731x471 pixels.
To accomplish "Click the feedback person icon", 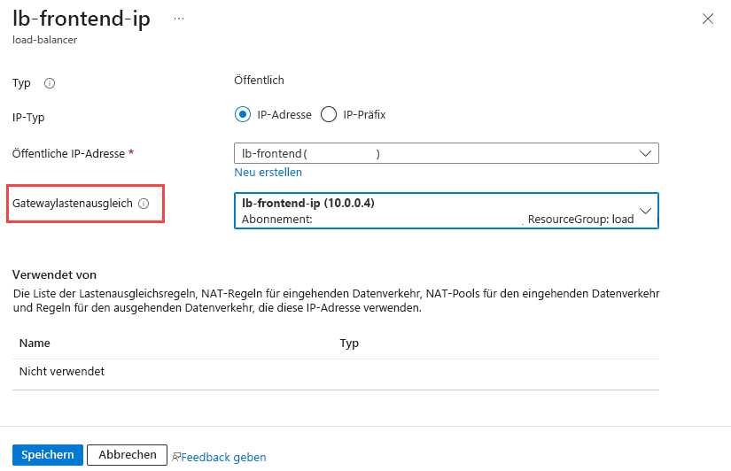I will coord(175,458).
